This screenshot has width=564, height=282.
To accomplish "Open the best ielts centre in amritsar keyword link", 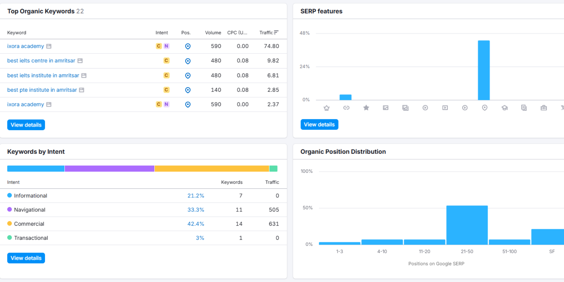I will click(x=41, y=61).
